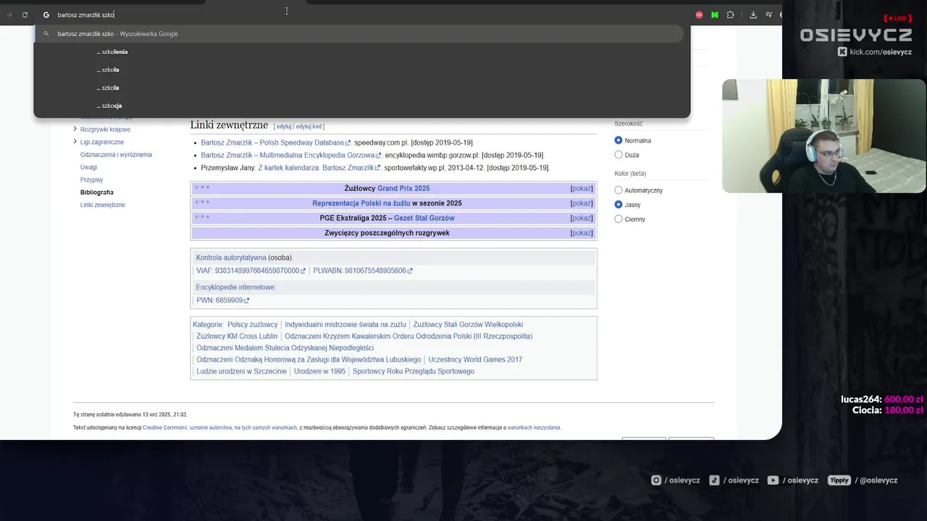Image resolution: width=927 pixels, height=521 pixels.
Task: Select Duża width option
Action: [618, 155]
